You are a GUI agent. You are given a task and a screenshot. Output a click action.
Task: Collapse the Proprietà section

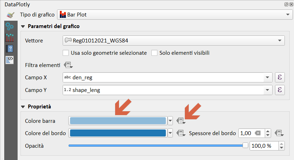[x=23, y=106]
